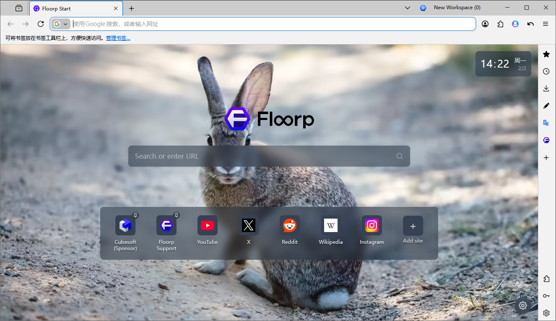
Task: Open browsing History from the sidebar clock icon
Action: click(x=546, y=71)
